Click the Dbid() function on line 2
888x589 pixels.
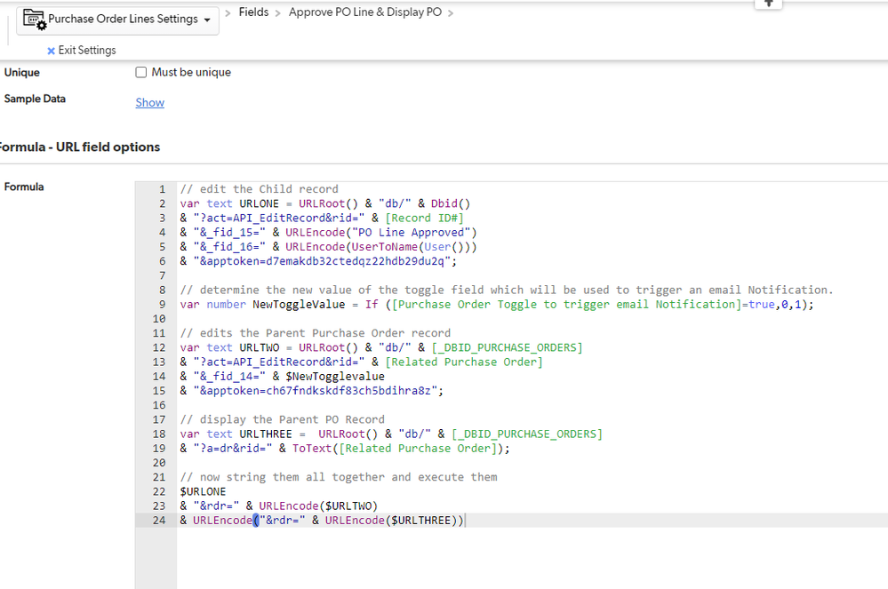(x=451, y=203)
